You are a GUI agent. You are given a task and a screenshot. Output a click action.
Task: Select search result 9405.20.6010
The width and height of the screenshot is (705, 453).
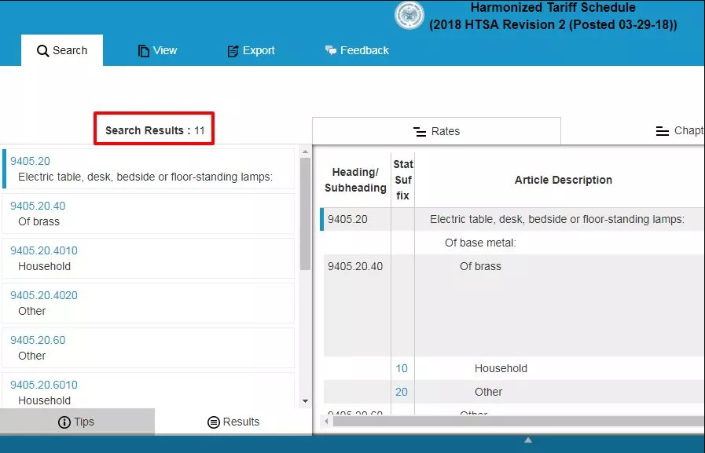(149, 391)
